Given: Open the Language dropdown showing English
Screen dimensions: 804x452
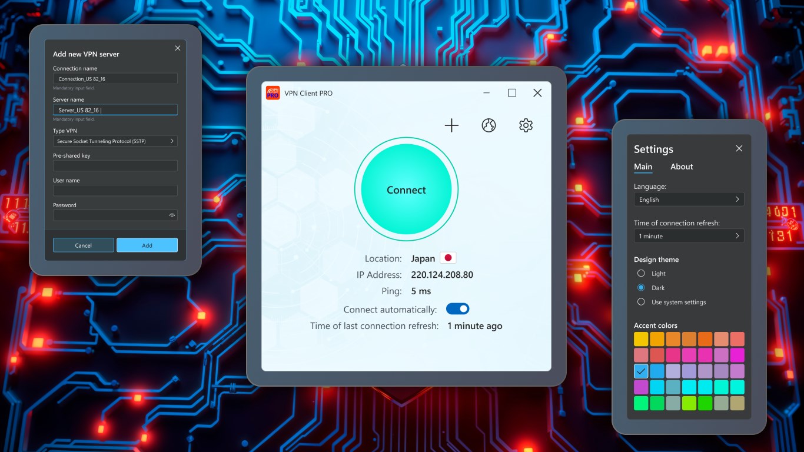Looking at the screenshot, I should [x=689, y=199].
